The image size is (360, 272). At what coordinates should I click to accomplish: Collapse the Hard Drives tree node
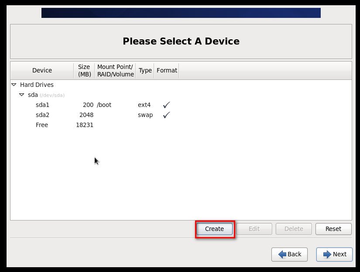pyautogui.click(x=14, y=85)
